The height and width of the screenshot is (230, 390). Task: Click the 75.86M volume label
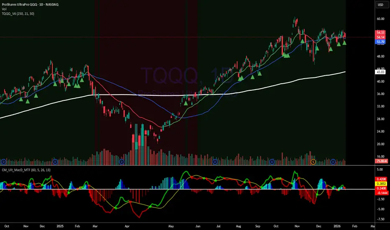[x=381, y=161]
